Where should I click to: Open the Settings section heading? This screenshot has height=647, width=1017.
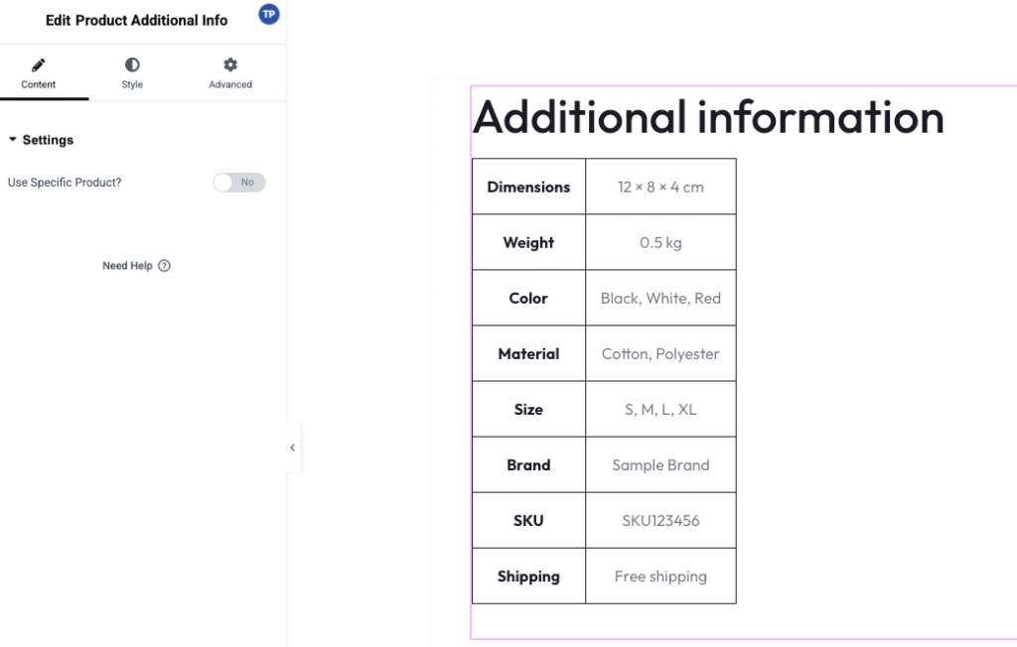[x=48, y=140]
